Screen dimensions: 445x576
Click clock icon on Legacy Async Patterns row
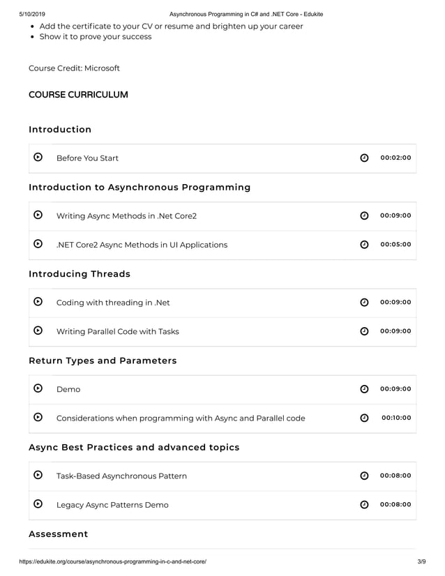364,505
